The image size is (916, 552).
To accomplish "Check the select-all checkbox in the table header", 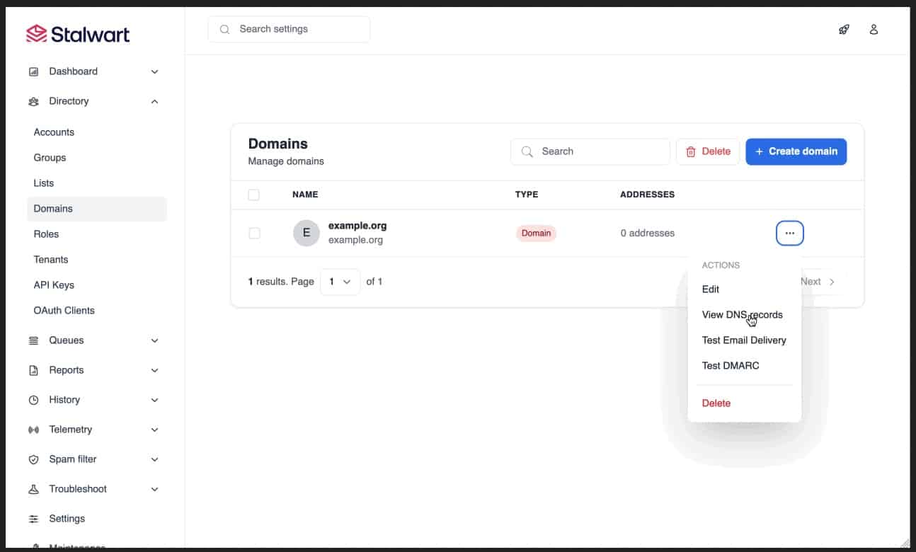I will pos(254,194).
